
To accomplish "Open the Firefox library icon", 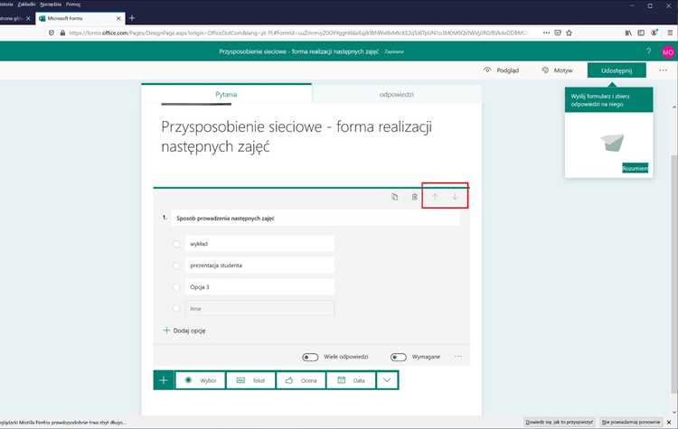I will [628, 33].
